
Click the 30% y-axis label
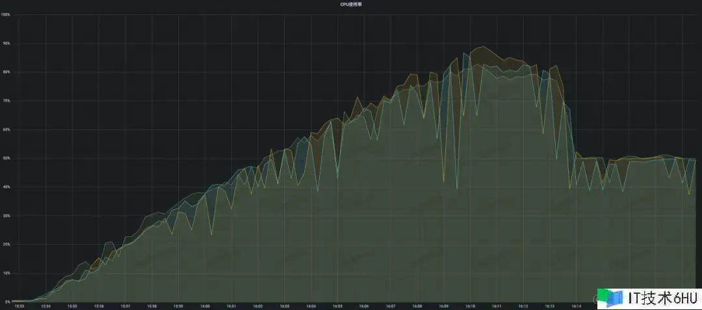click(x=5, y=216)
